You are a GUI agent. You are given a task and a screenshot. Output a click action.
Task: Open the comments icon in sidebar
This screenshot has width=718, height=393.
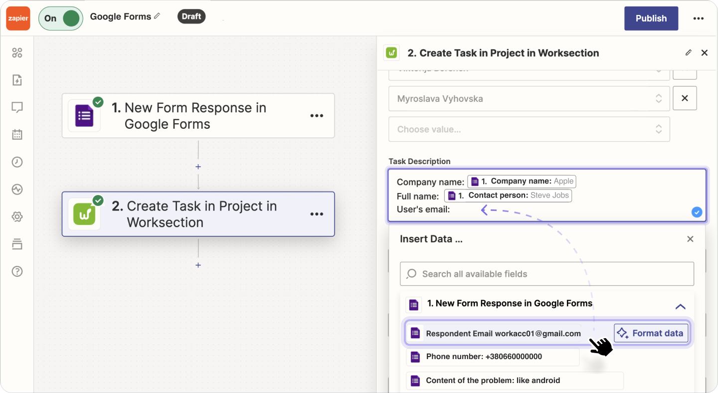point(17,107)
